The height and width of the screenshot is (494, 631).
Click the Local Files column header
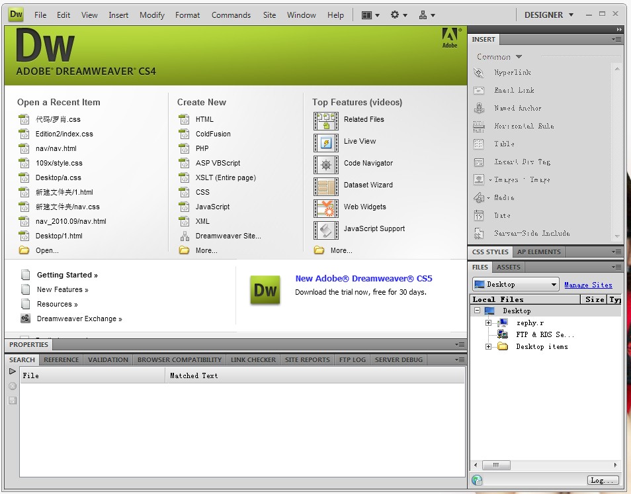pyautogui.click(x=525, y=299)
